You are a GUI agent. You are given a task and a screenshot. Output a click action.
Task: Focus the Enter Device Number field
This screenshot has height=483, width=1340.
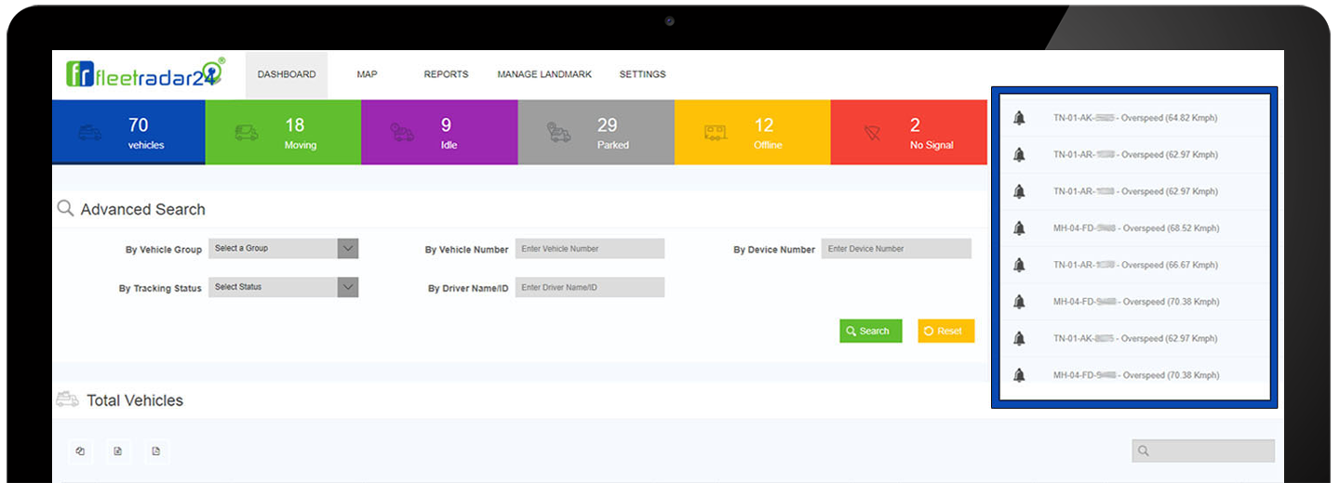coord(896,248)
